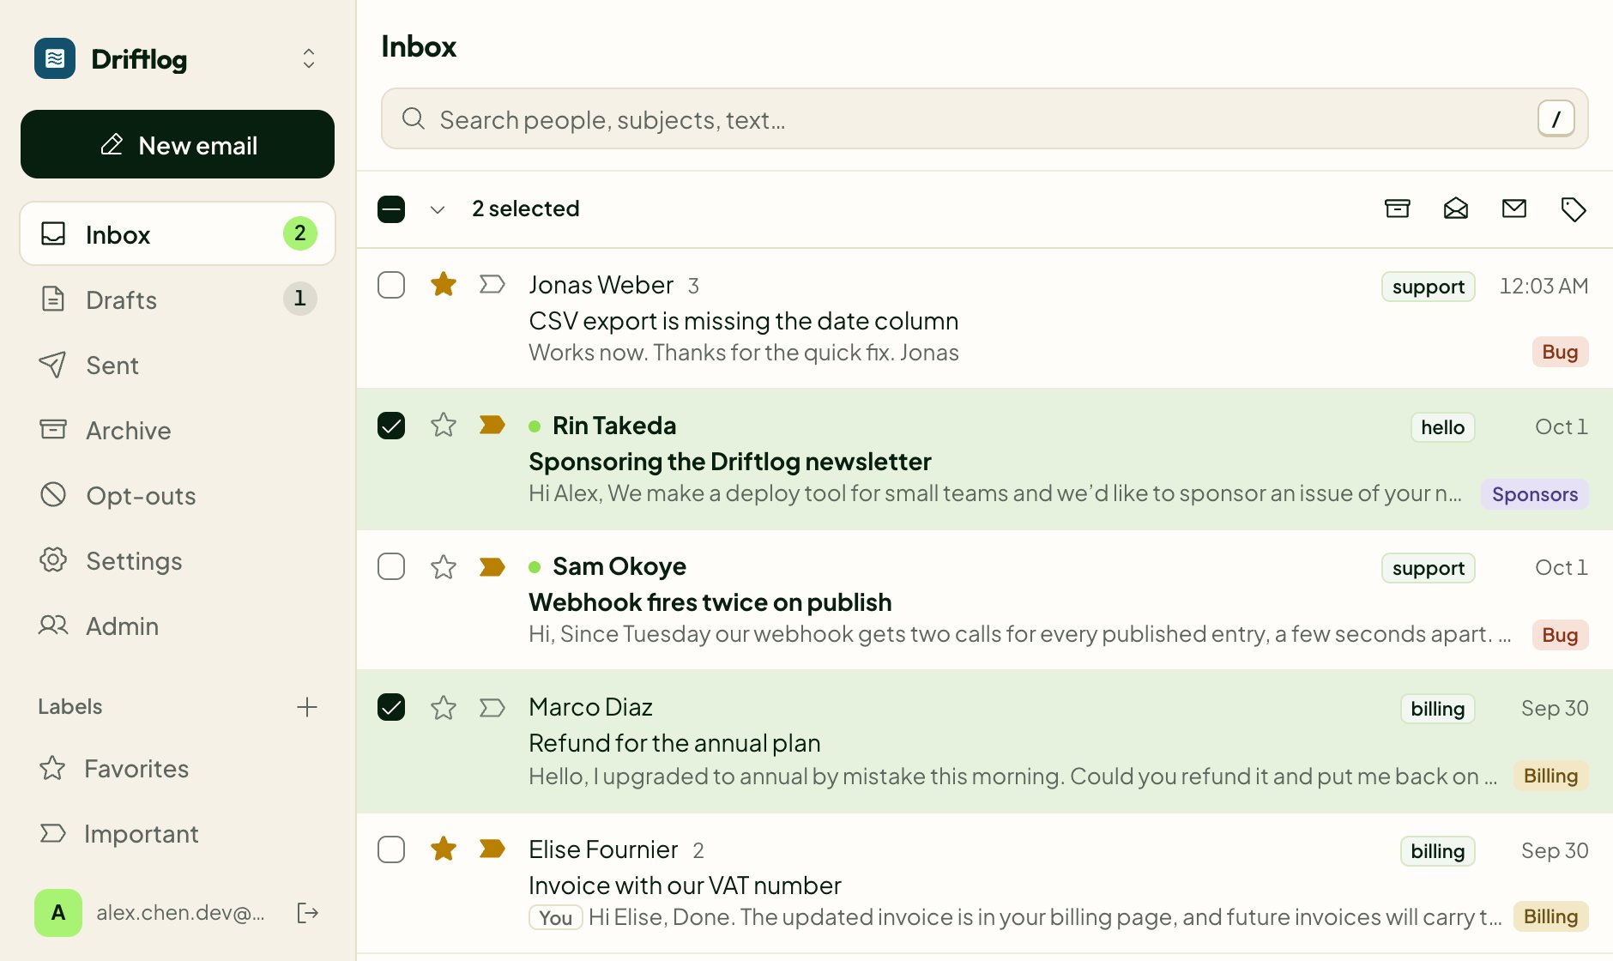Click the search magnifier icon
Viewport: 1613px width, 961px height.
[414, 118]
